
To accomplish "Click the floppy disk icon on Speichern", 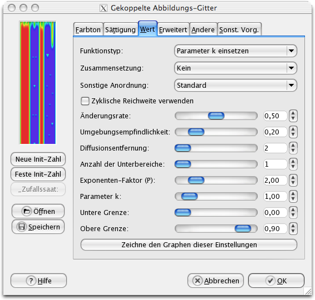I will (x=22, y=227).
